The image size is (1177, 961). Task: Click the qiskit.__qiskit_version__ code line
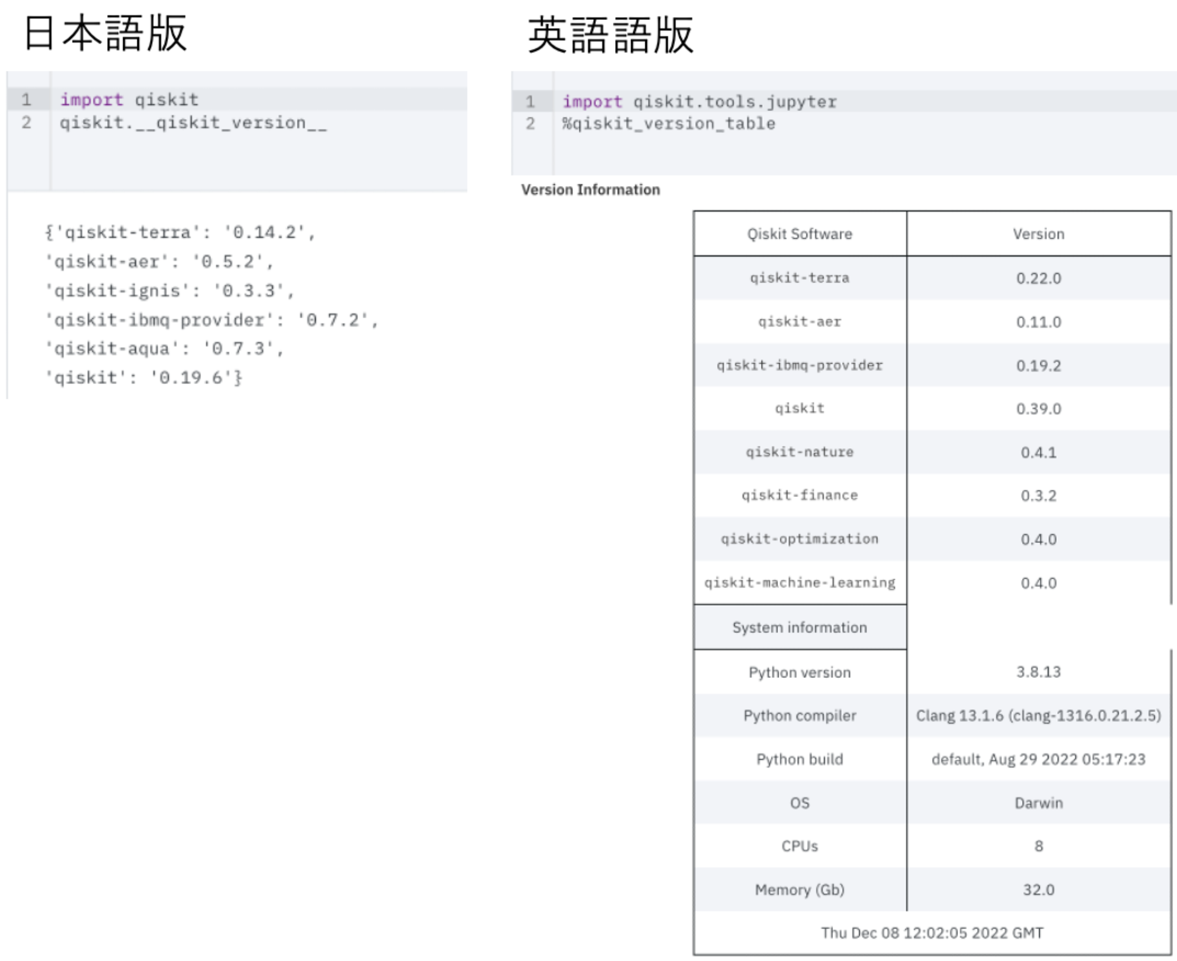tap(193, 123)
